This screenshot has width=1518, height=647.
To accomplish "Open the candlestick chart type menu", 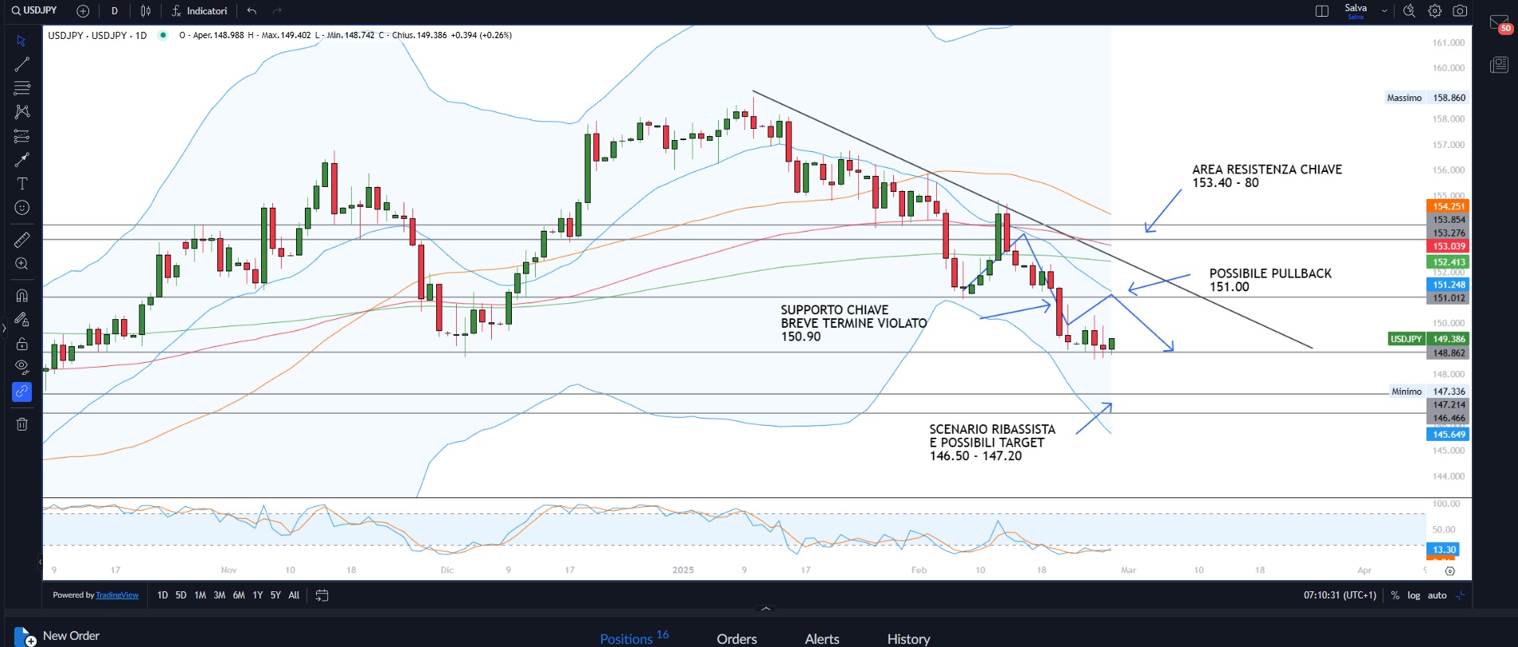I will (146, 11).
